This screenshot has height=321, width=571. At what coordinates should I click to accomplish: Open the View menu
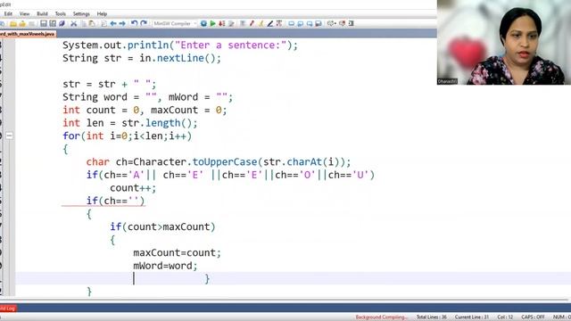[x=24, y=14]
